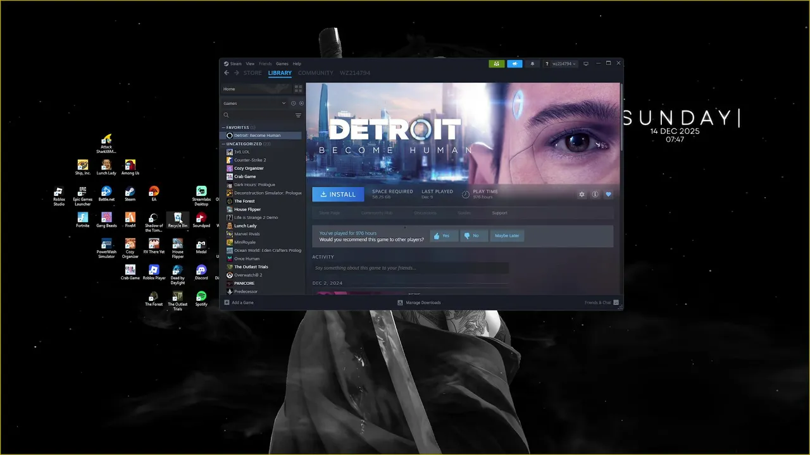Viewport: 810px width, 455px height.
Task: Open Steam notifications bell
Action: click(x=532, y=64)
